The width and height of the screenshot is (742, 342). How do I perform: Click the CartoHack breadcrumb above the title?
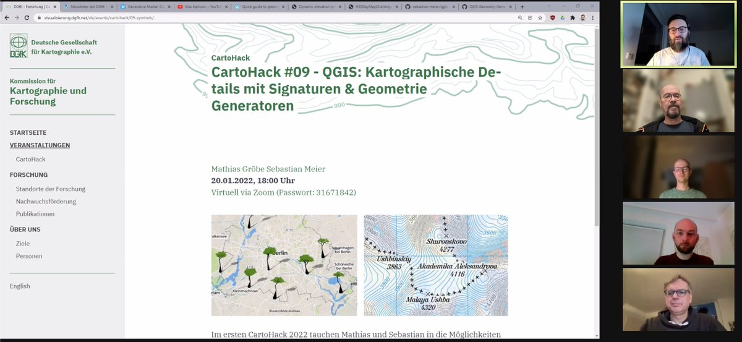pos(231,58)
